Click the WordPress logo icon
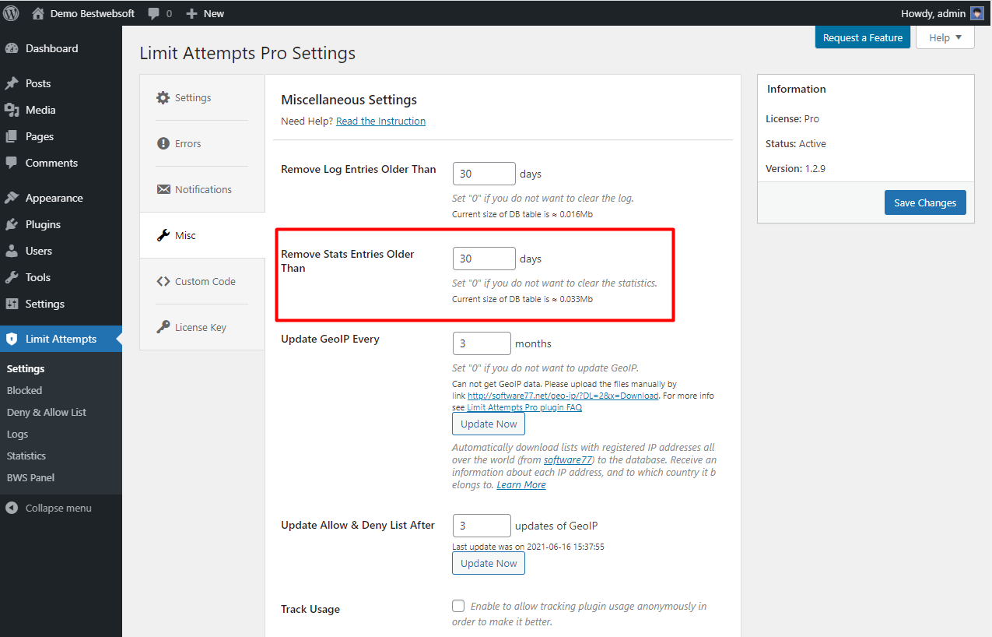The height and width of the screenshot is (637, 992). 11,13
